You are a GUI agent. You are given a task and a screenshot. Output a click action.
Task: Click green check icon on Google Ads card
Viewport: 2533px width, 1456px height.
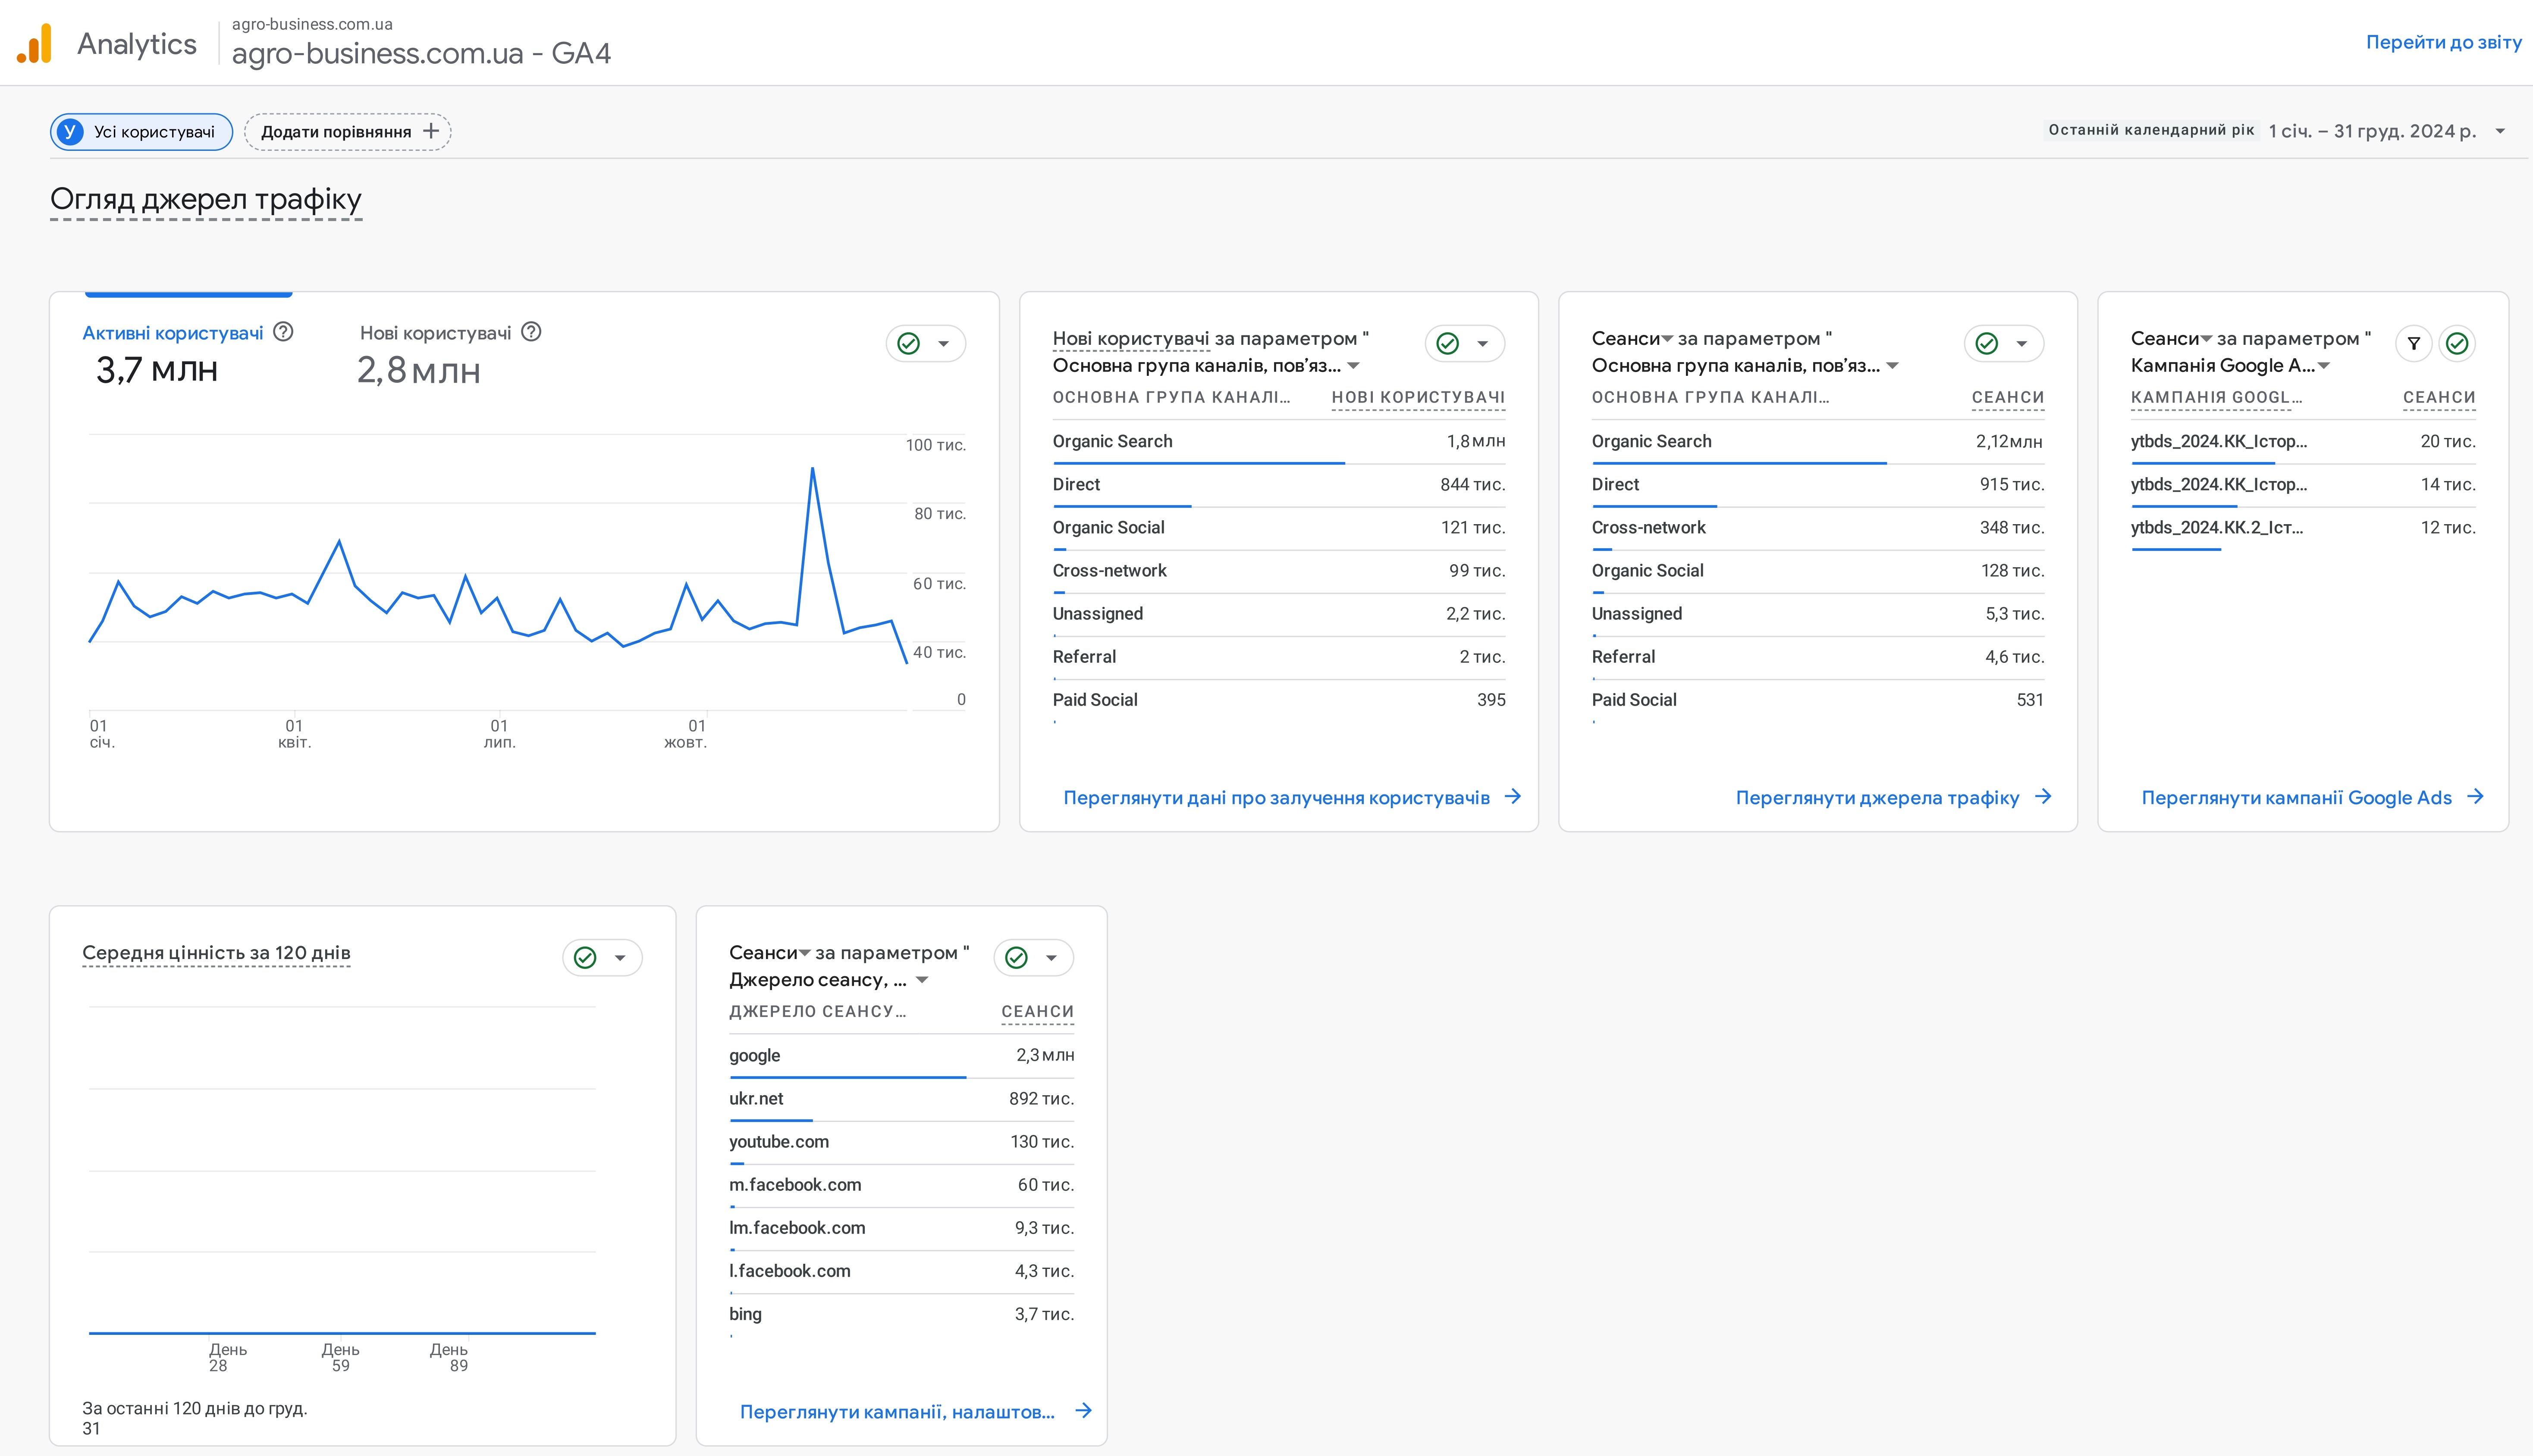coord(2457,344)
